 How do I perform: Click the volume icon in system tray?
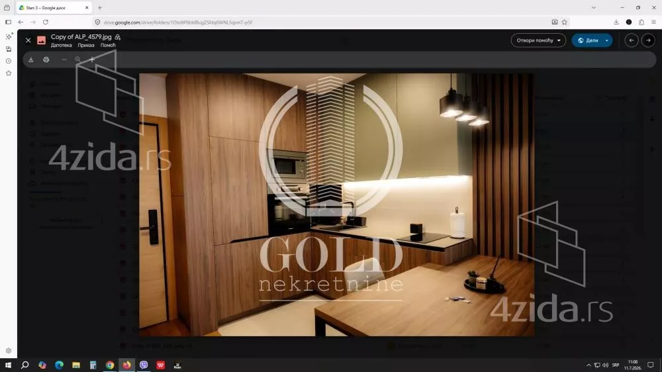(x=606, y=365)
